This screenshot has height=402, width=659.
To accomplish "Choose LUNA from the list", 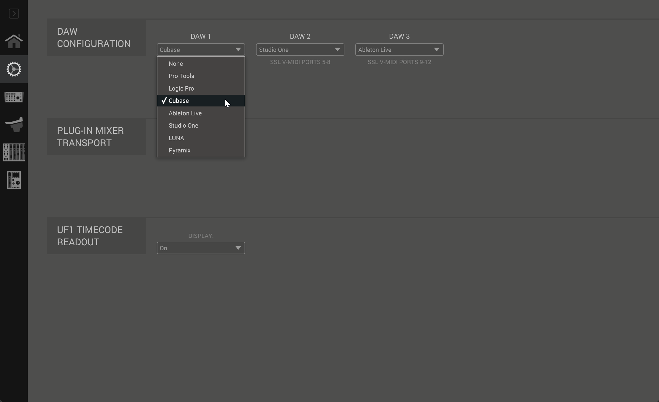I will [201, 138].
